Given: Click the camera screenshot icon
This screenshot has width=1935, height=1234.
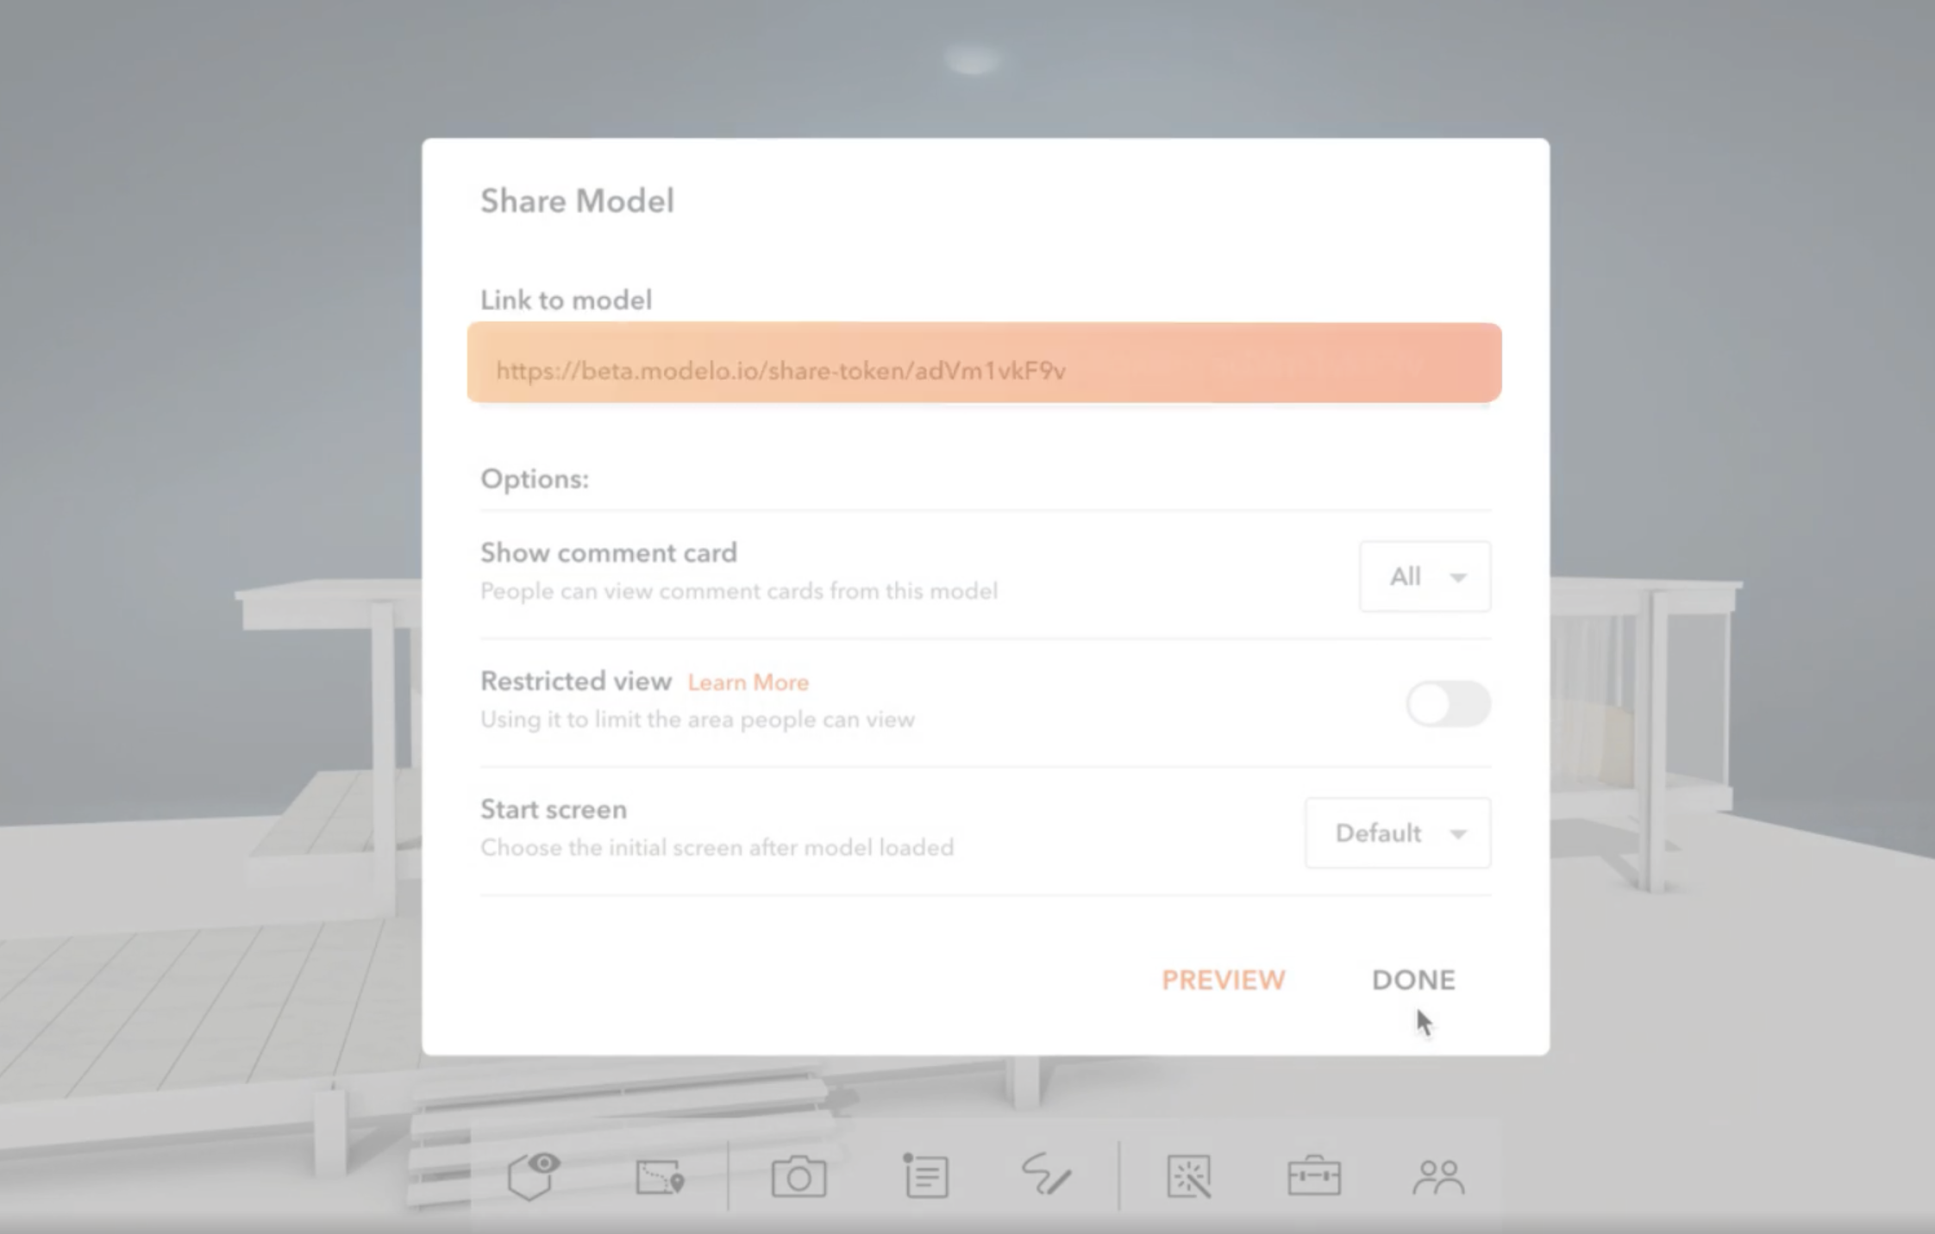Looking at the screenshot, I should pyautogui.click(x=798, y=1177).
